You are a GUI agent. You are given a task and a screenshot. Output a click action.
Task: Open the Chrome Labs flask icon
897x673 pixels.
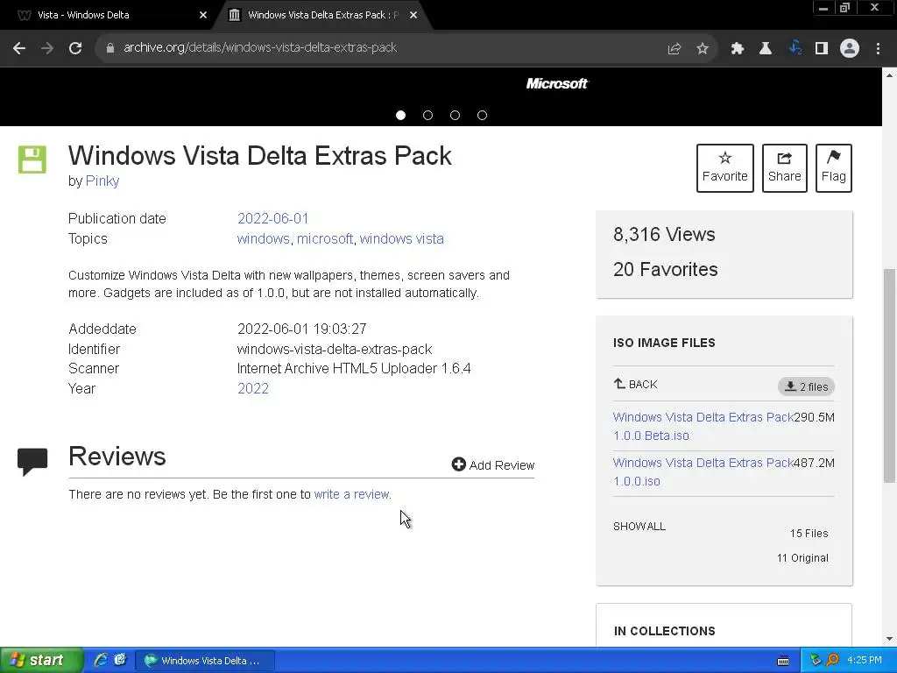766,48
